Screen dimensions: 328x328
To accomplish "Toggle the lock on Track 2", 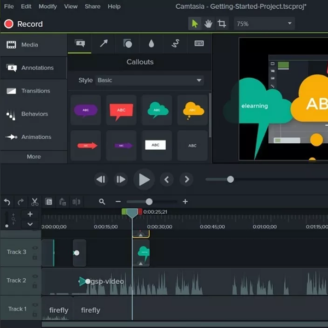I will coord(35,285).
